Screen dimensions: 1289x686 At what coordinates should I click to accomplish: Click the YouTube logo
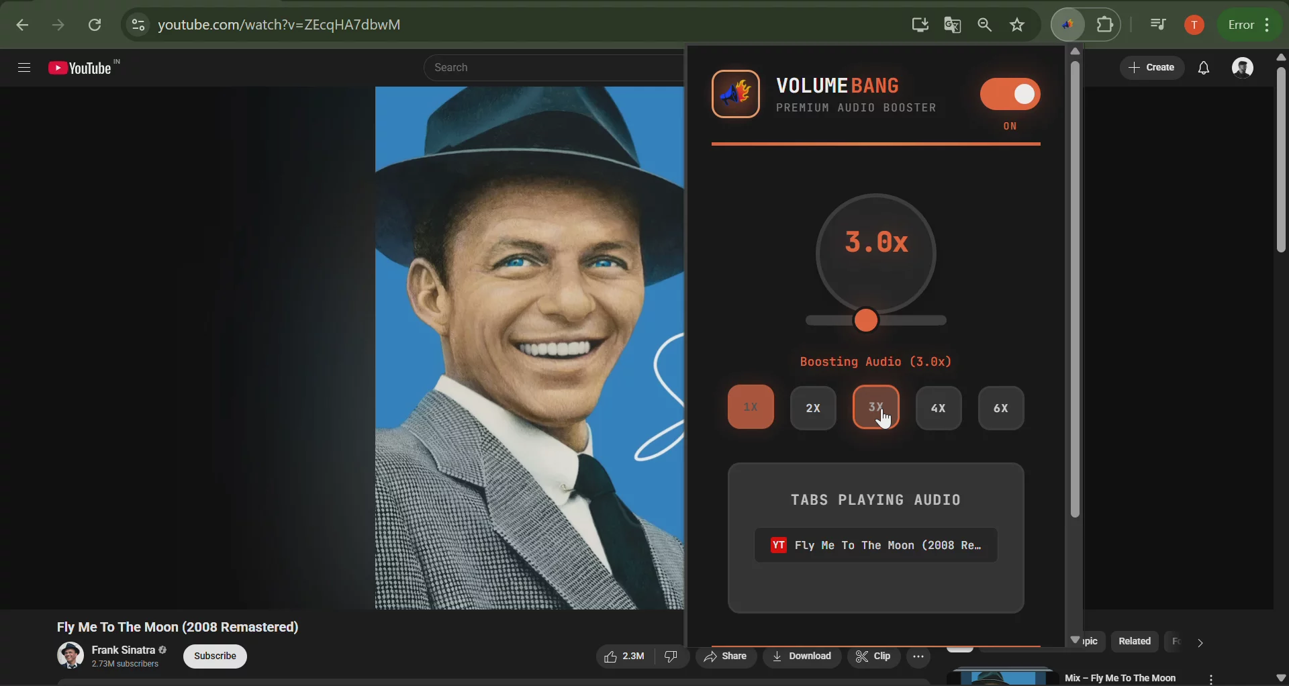click(x=83, y=67)
